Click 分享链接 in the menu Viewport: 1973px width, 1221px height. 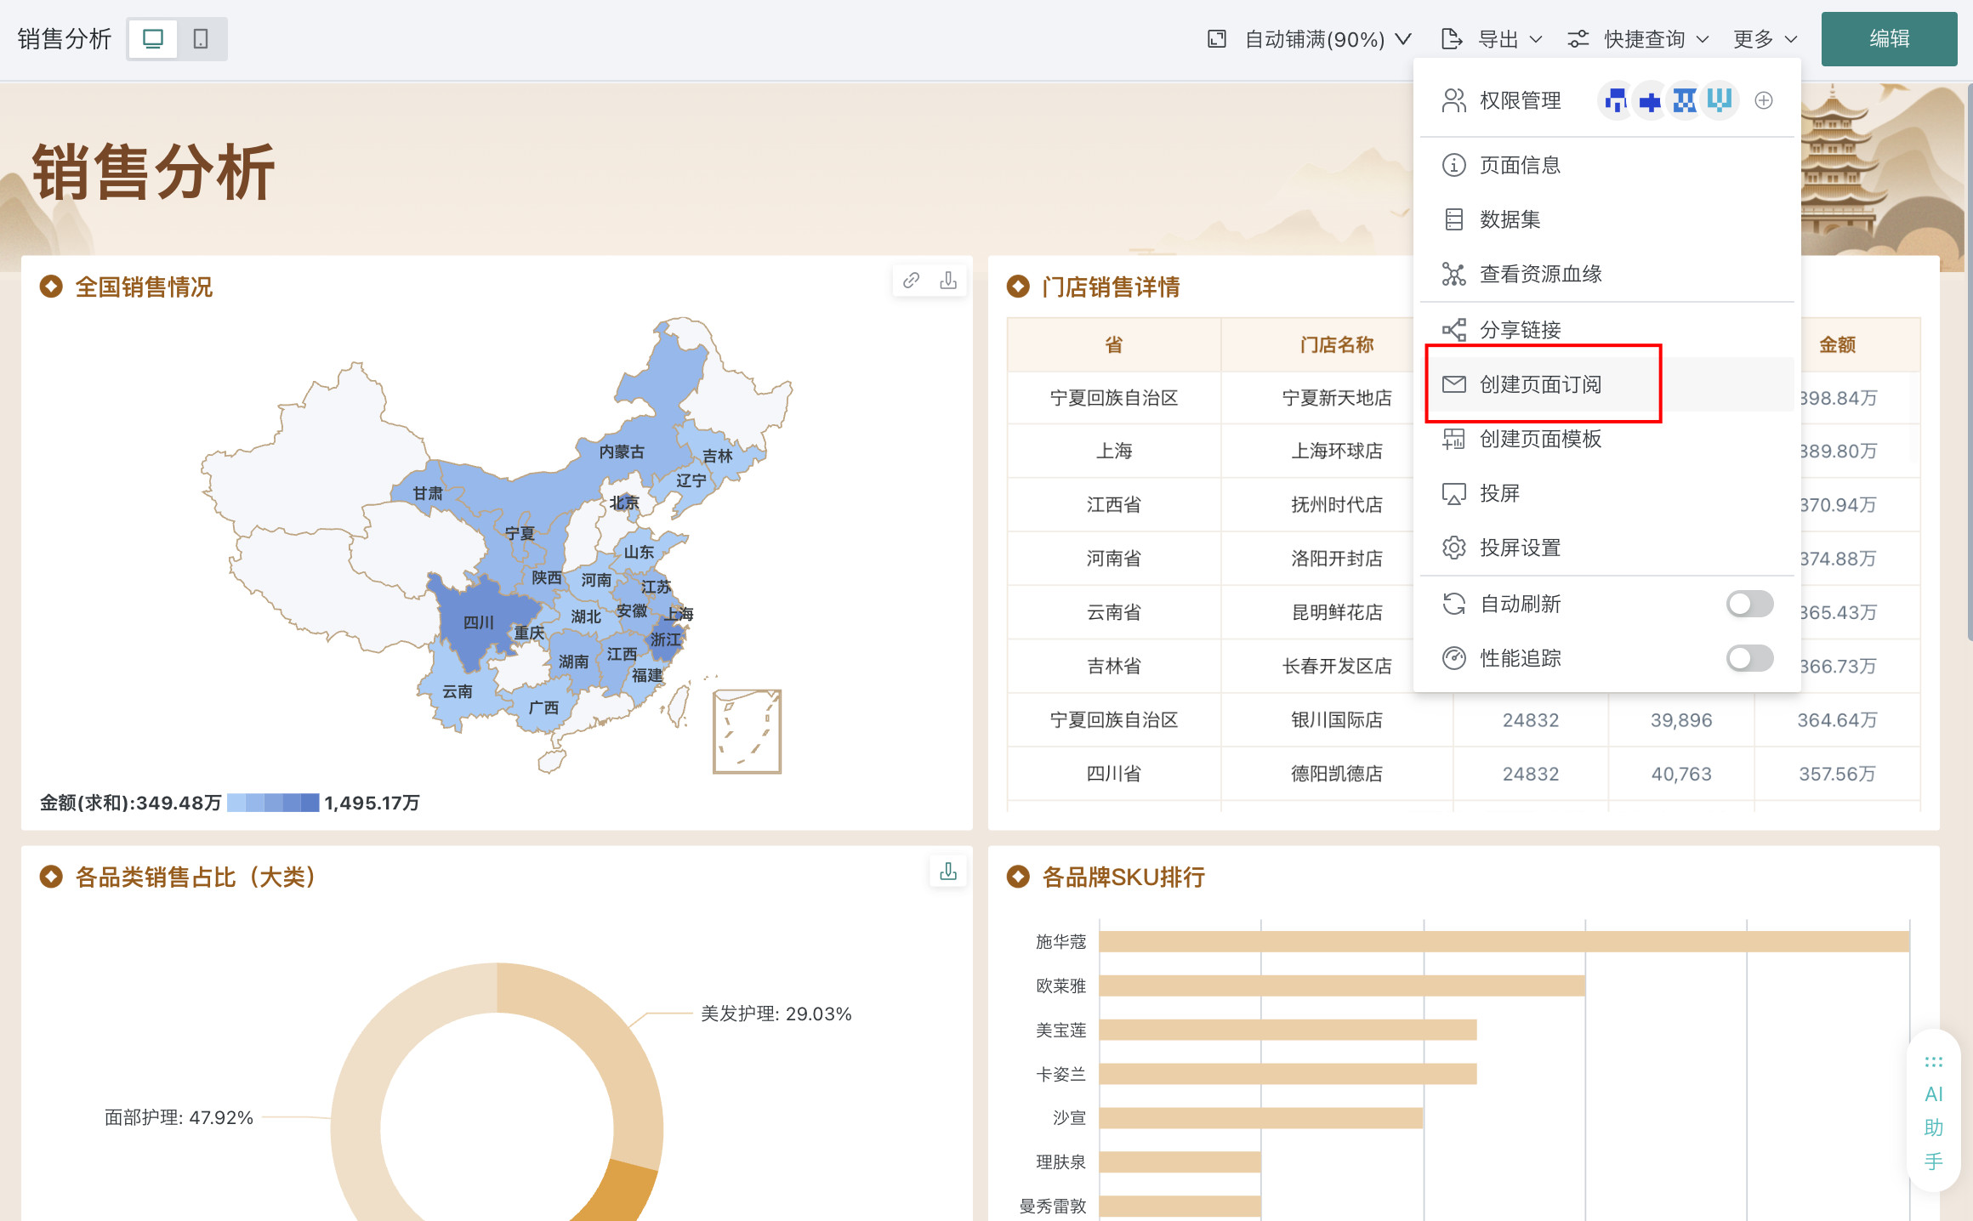(1520, 330)
